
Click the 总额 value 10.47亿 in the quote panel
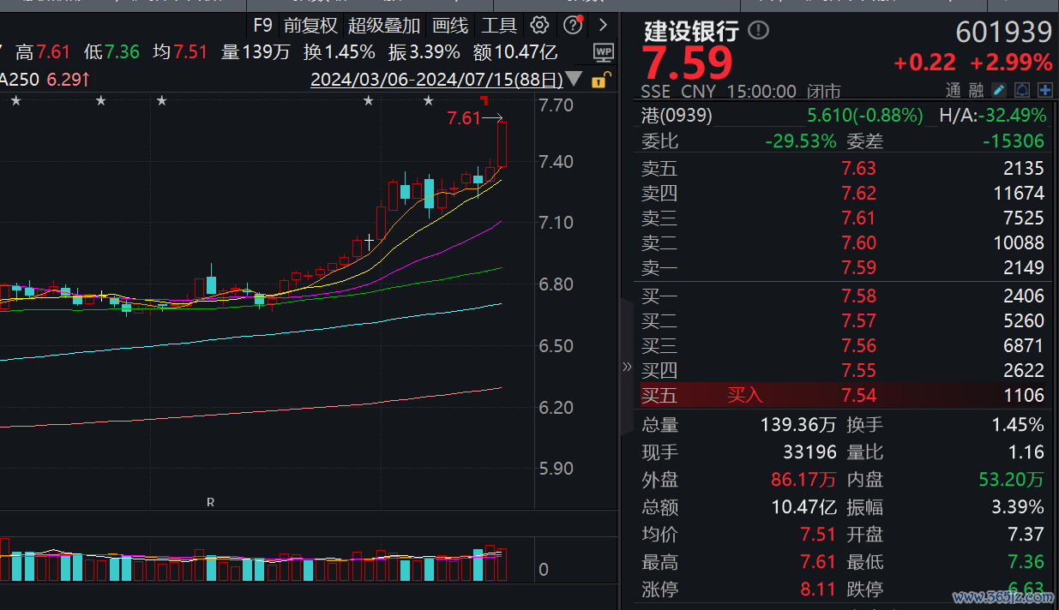click(x=804, y=506)
